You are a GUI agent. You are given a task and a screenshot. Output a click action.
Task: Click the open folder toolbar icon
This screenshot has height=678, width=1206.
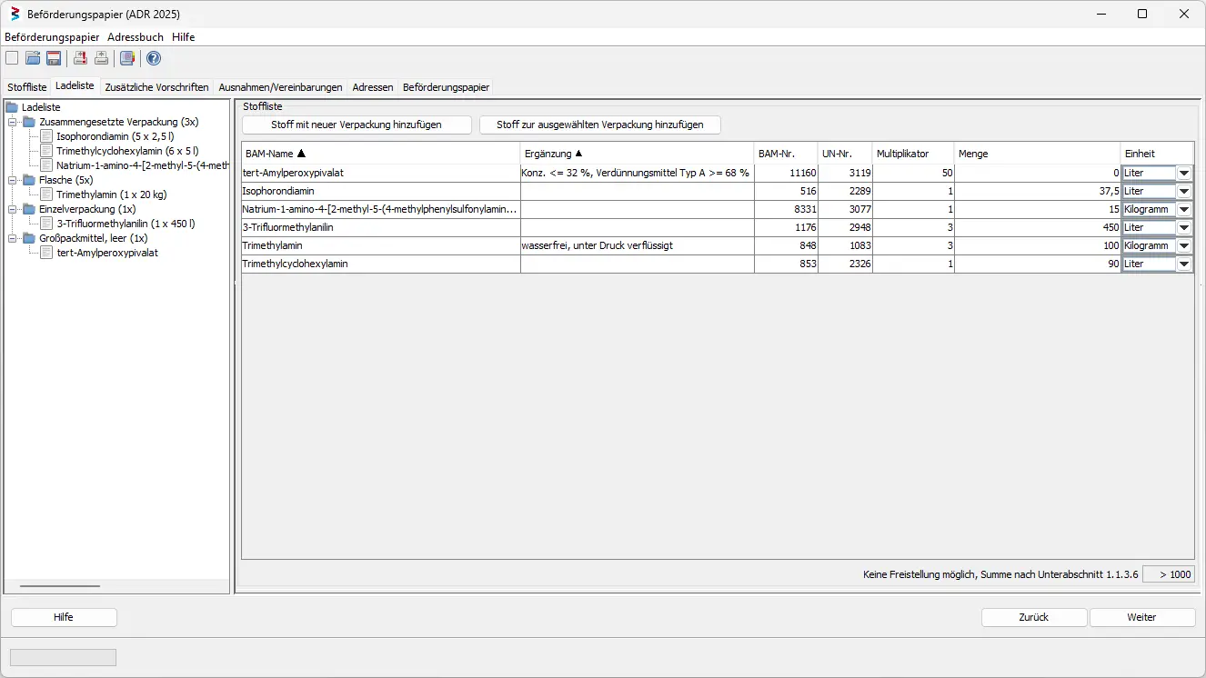click(33, 58)
